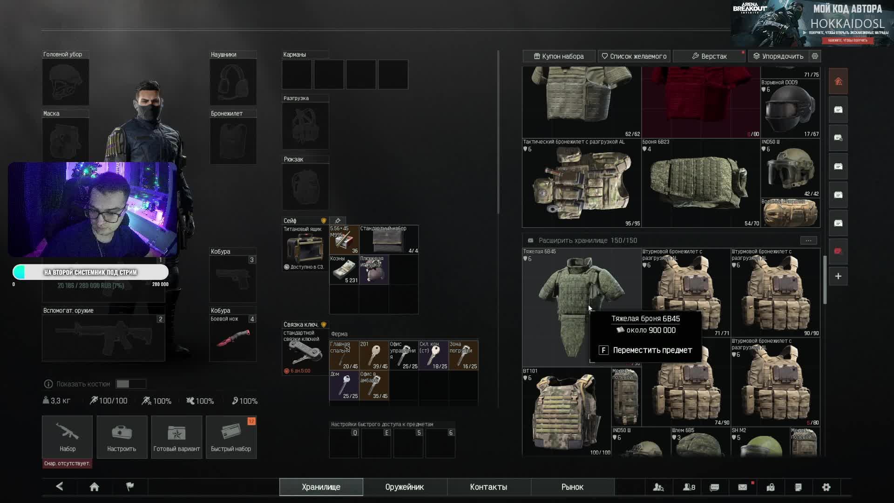Click the red-highlighted storage container icon

(x=838, y=251)
